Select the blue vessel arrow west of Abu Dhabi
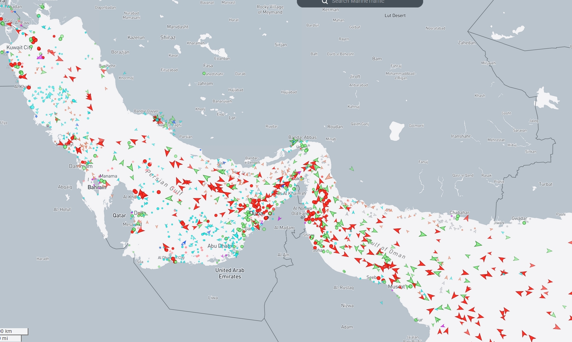This screenshot has width=572, height=342. pyautogui.click(x=184, y=243)
